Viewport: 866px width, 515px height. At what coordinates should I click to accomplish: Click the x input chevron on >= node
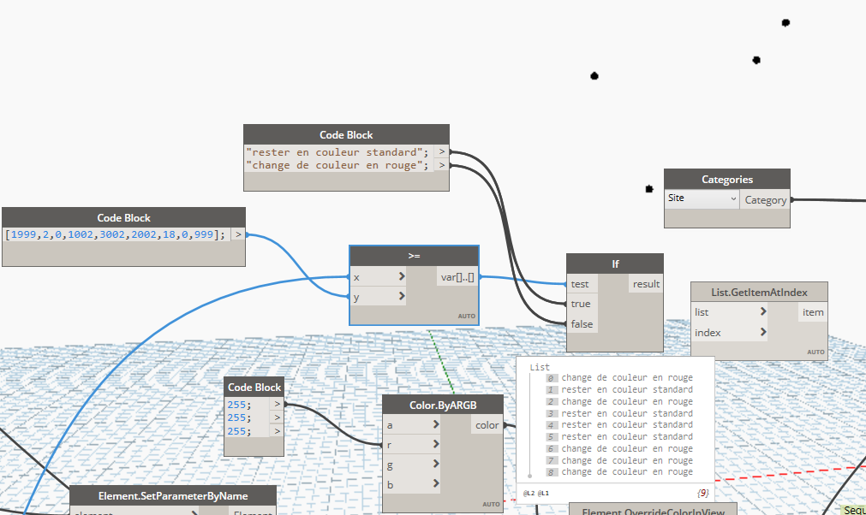(401, 277)
